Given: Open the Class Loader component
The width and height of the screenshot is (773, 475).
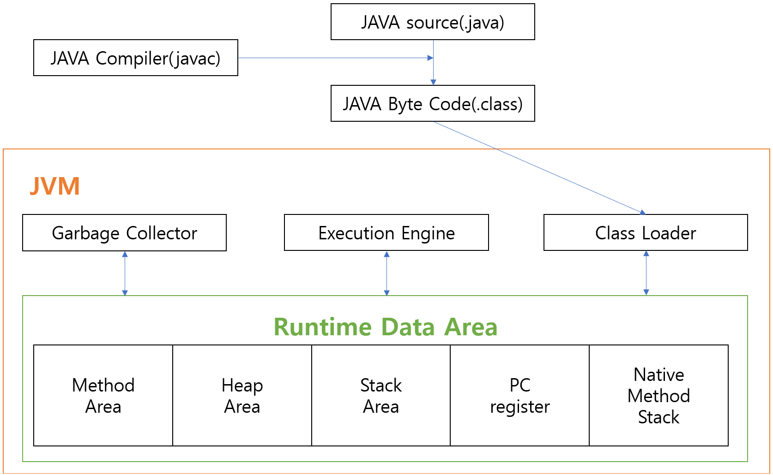Looking at the screenshot, I should [x=646, y=233].
